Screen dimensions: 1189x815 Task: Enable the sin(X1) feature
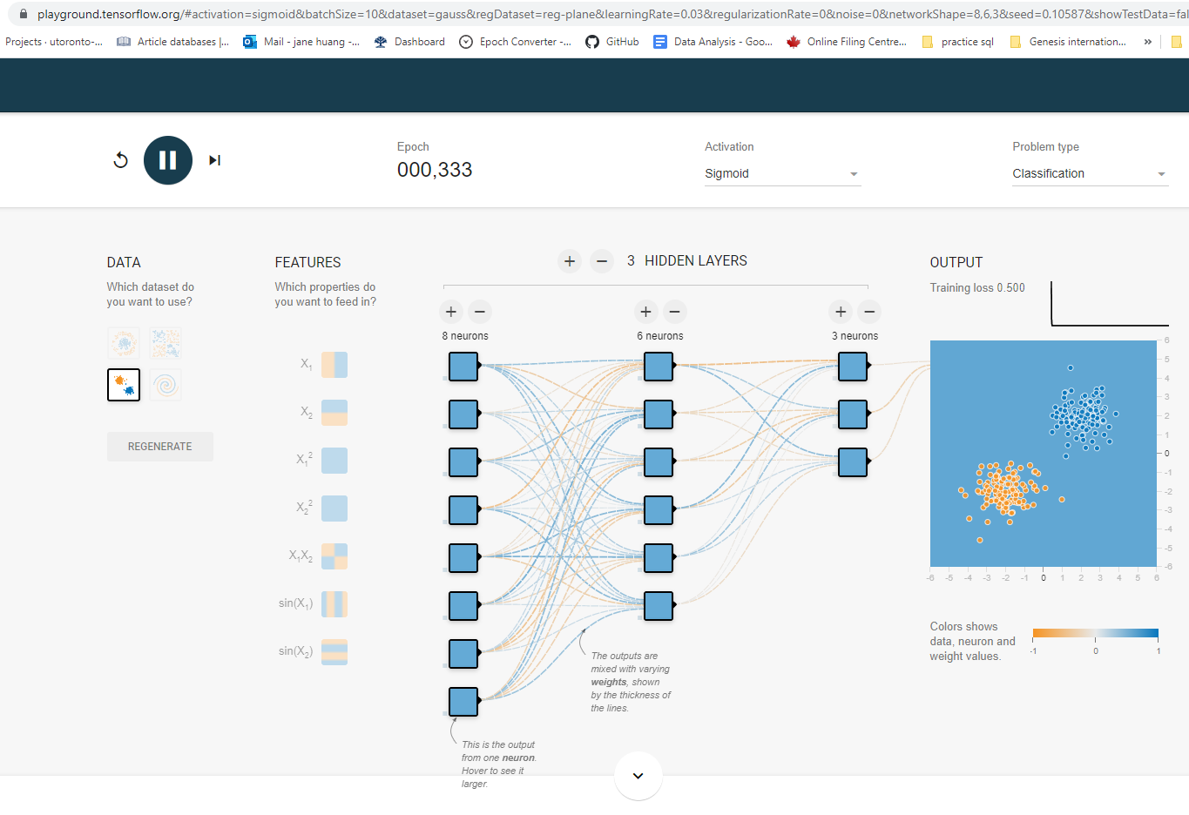(334, 603)
